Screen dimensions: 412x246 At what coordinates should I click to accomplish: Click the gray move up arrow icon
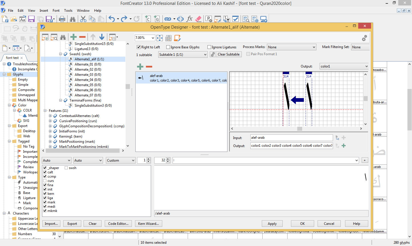(93, 37)
